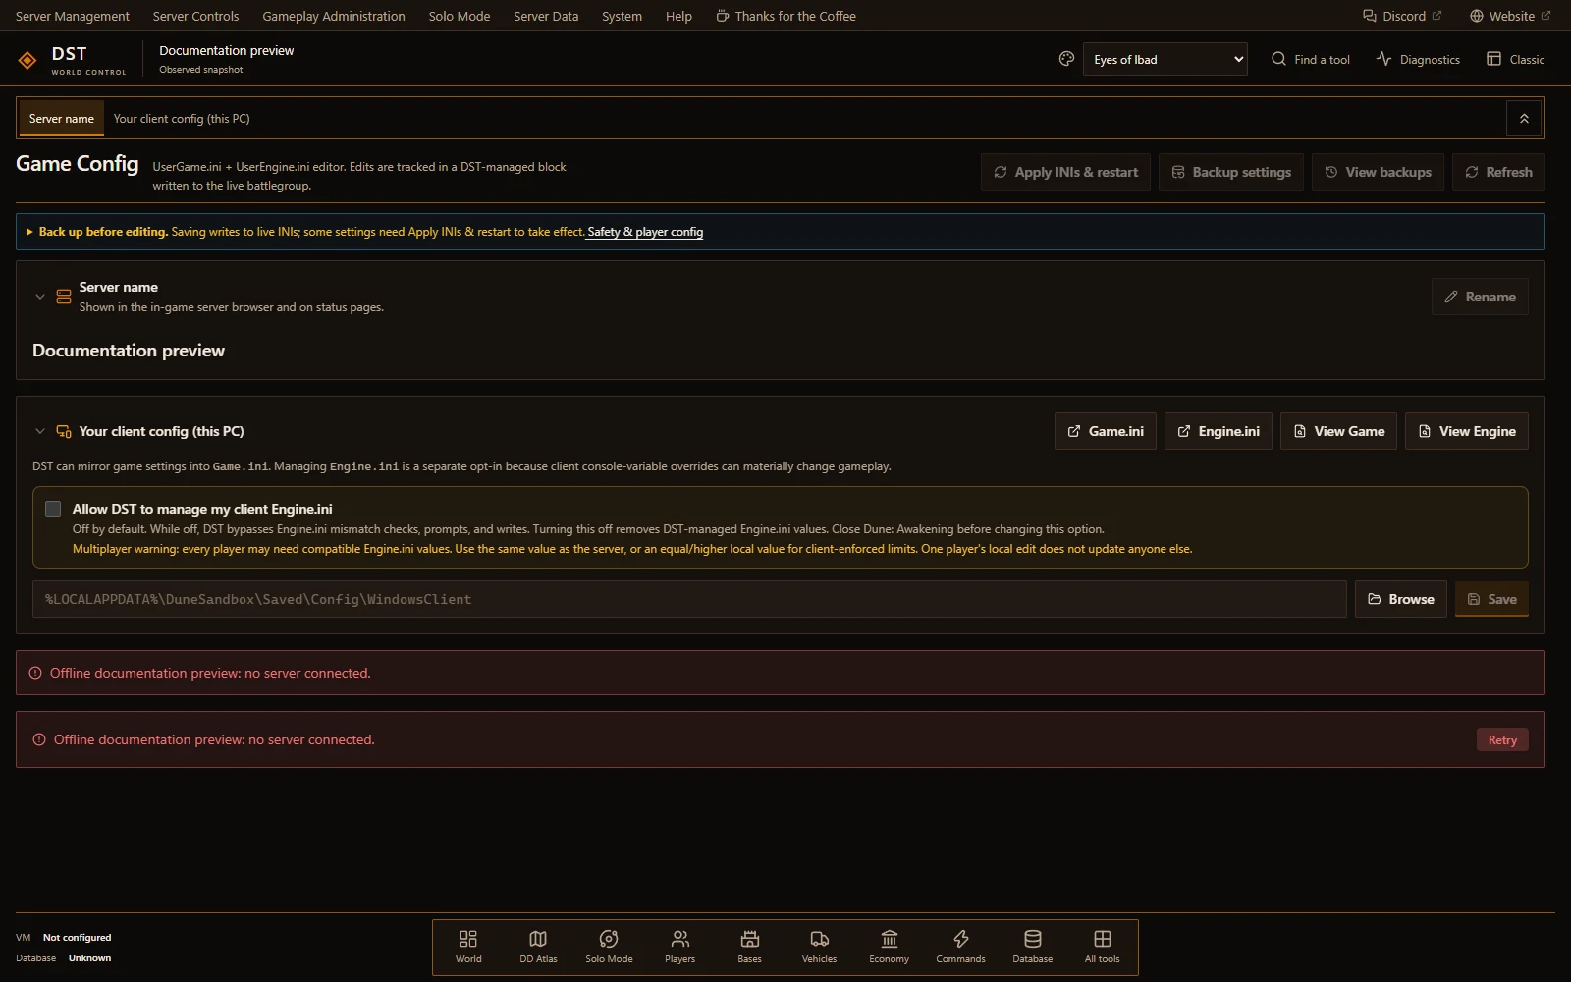Open Discord external link
This screenshot has height=982, width=1571.
coord(1402,16)
